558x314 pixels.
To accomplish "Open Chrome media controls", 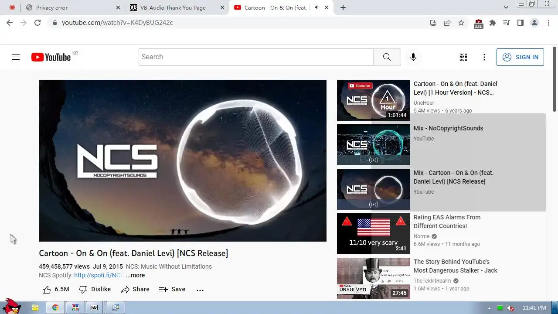I will (507, 23).
